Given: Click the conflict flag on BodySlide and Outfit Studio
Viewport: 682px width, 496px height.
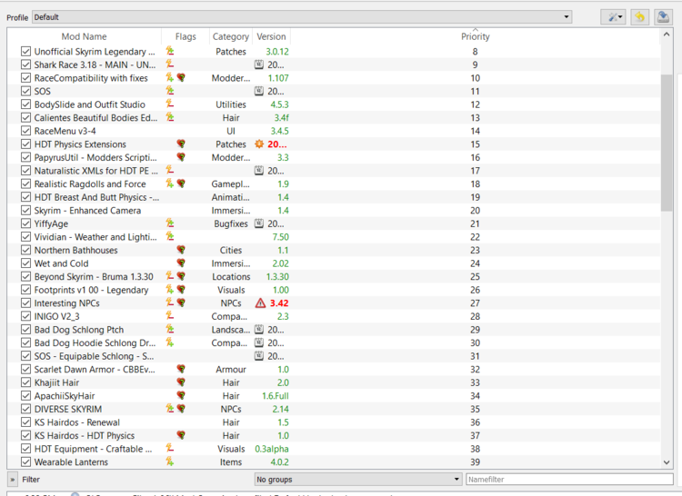Looking at the screenshot, I should [x=170, y=104].
